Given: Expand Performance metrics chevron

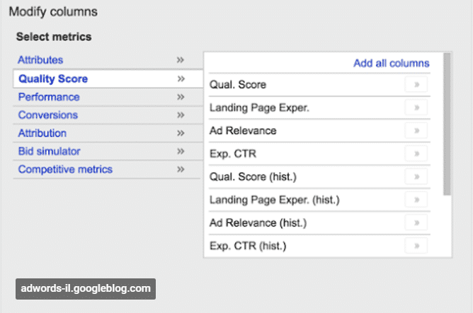Looking at the screenshot, I should pyautogui.click(x=181, y=97).
